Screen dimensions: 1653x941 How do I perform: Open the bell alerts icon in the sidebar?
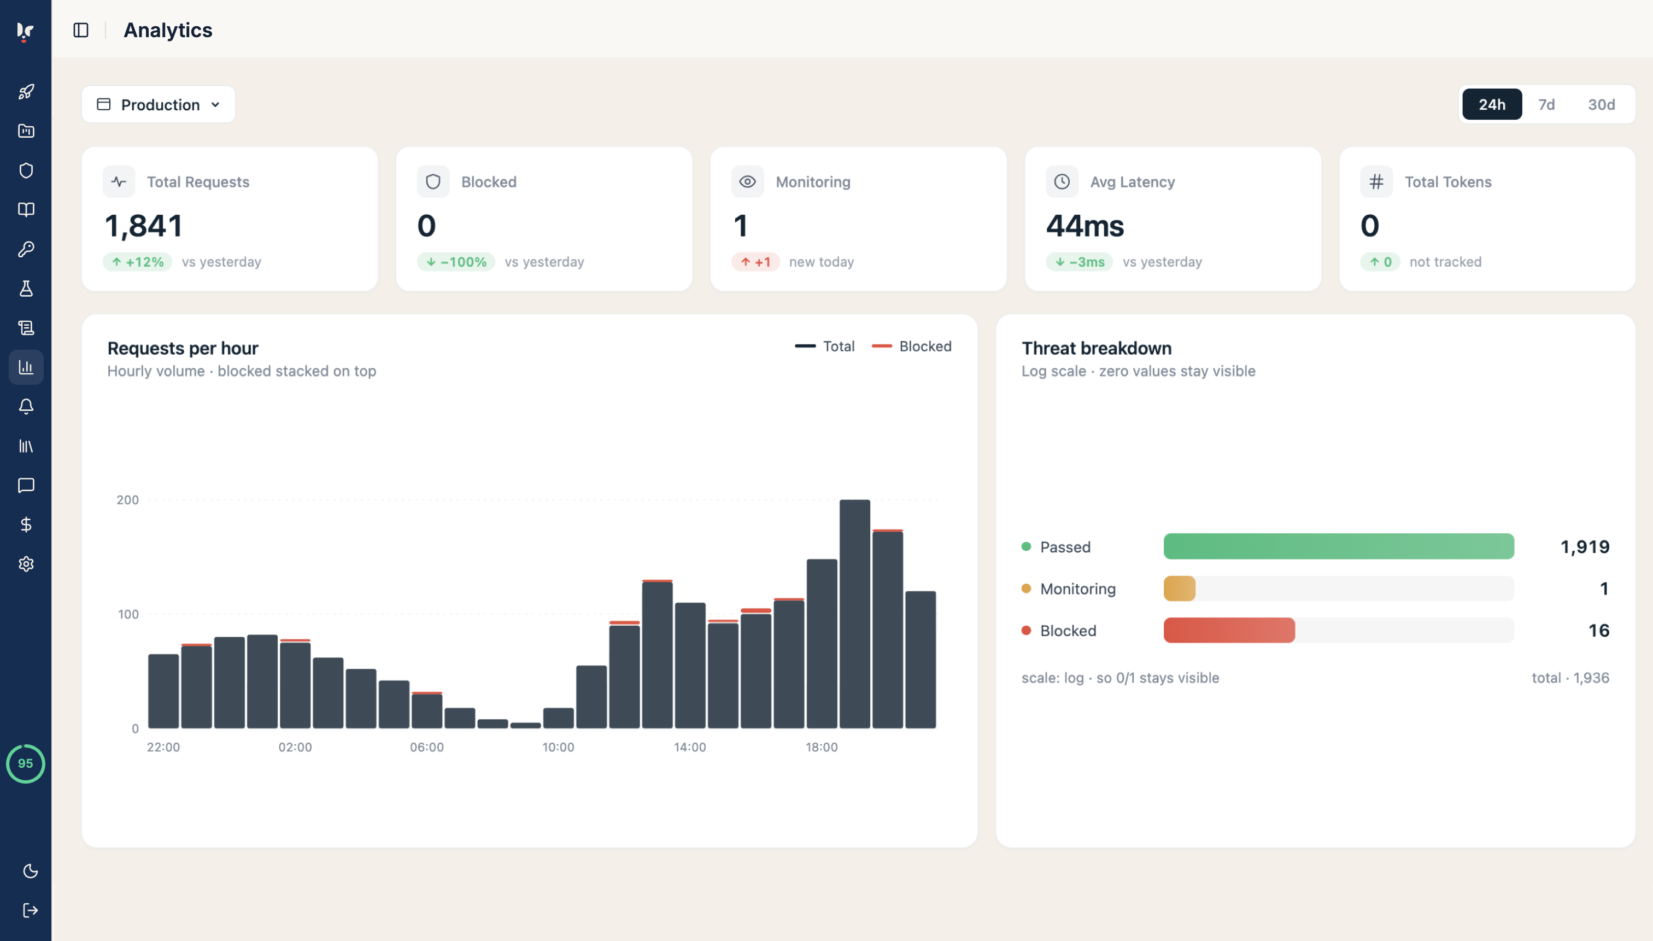click(x=26, y=407)
